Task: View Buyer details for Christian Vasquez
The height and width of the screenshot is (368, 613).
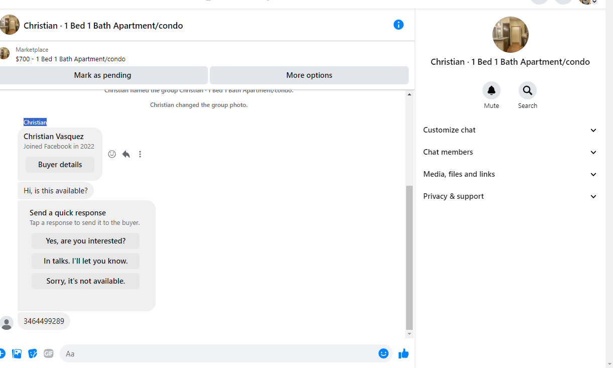Action: coord(60,165)
